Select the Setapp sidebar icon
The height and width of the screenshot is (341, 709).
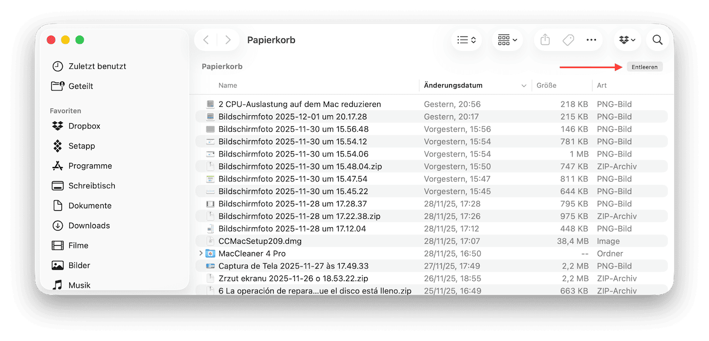tap(58, 146)
